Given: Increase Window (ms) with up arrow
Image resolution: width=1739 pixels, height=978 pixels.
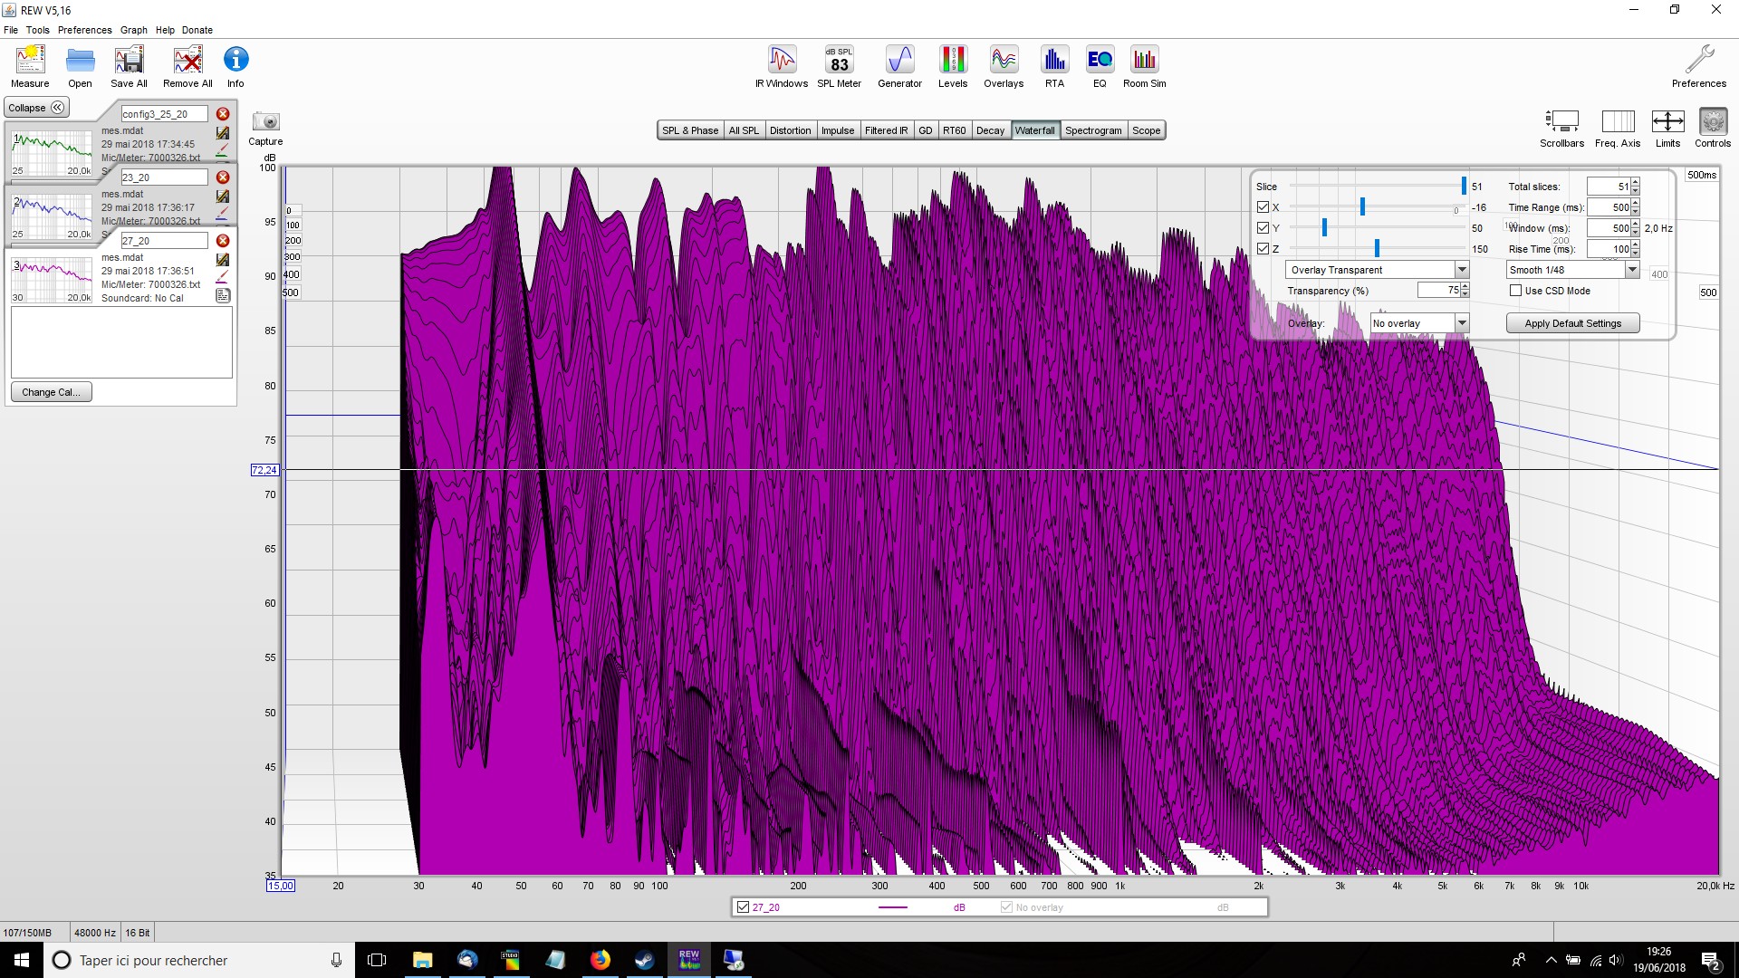Looking at the screenshot, I should pyautogui.click(x=1635, y=224).
